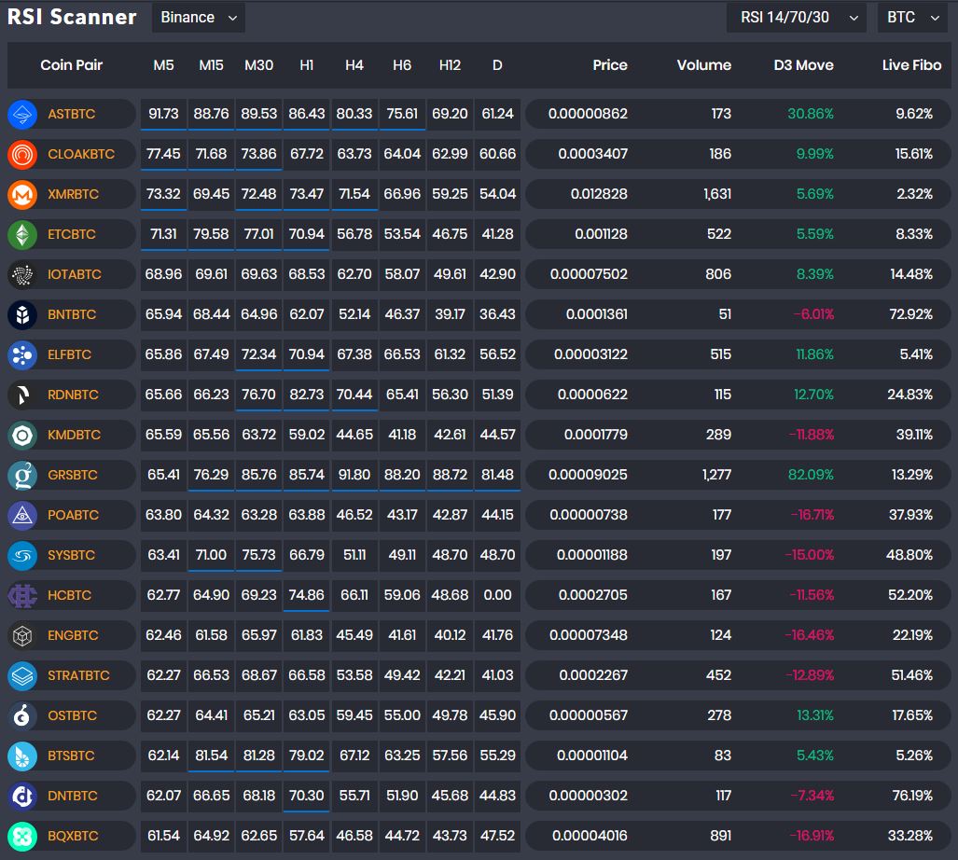Sort by H12 column header

click(x=450, y=65)
